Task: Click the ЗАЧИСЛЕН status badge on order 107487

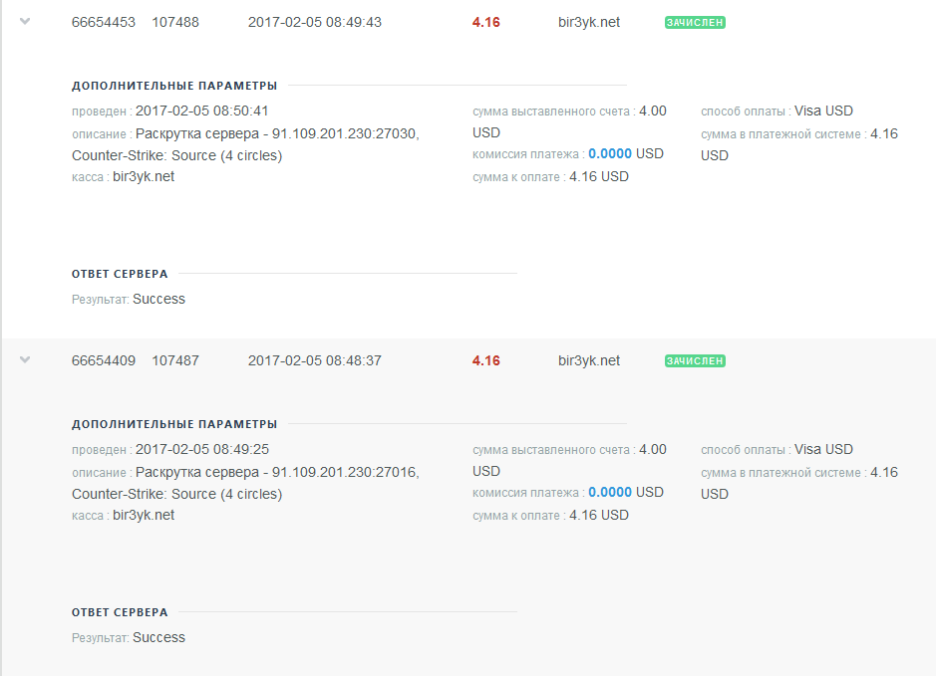Action: [x=695, y=360]
